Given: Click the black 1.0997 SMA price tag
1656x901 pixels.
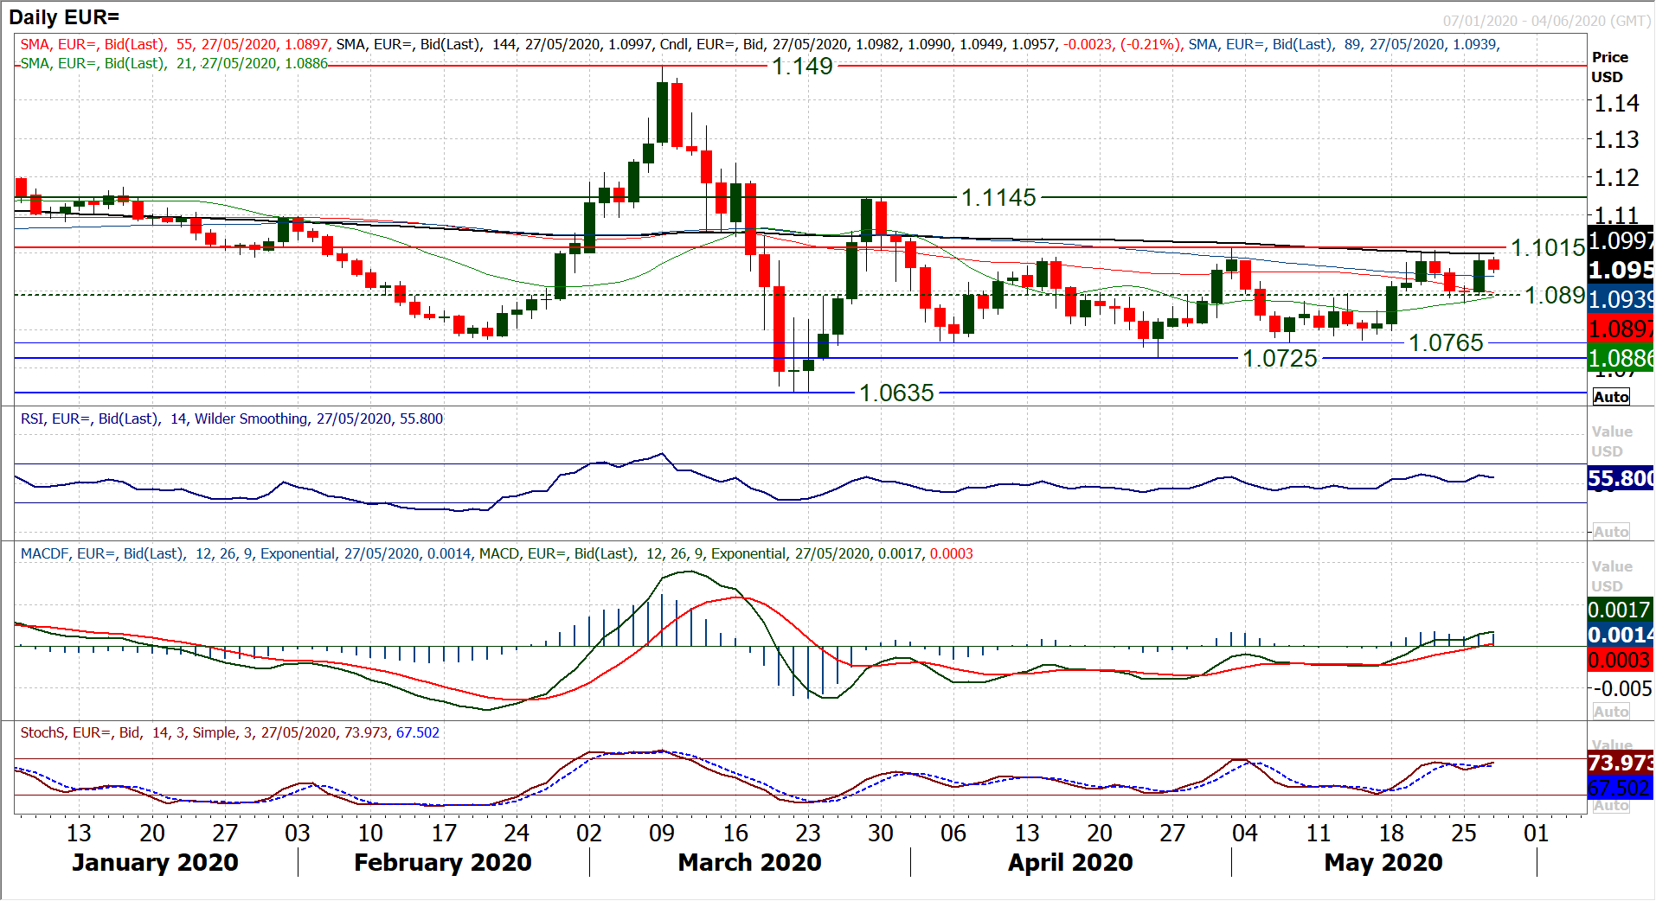Looking at the screenshot, I should point(1621,240).
